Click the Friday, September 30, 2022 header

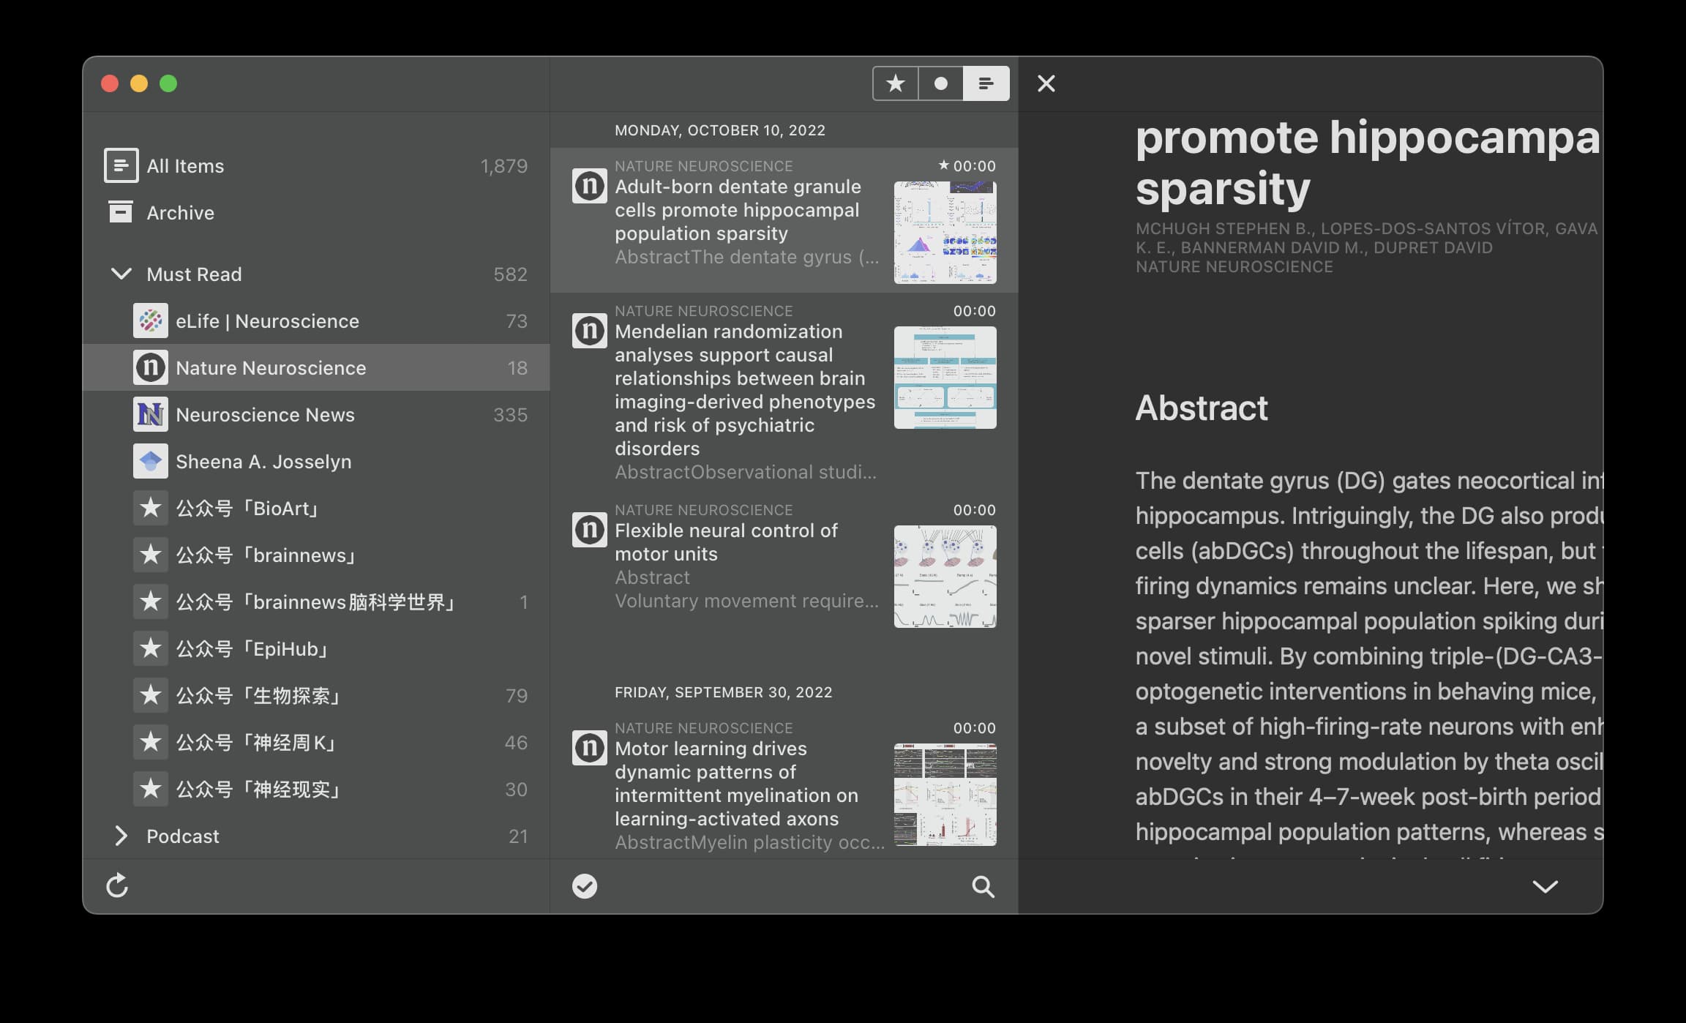point(723,692)
